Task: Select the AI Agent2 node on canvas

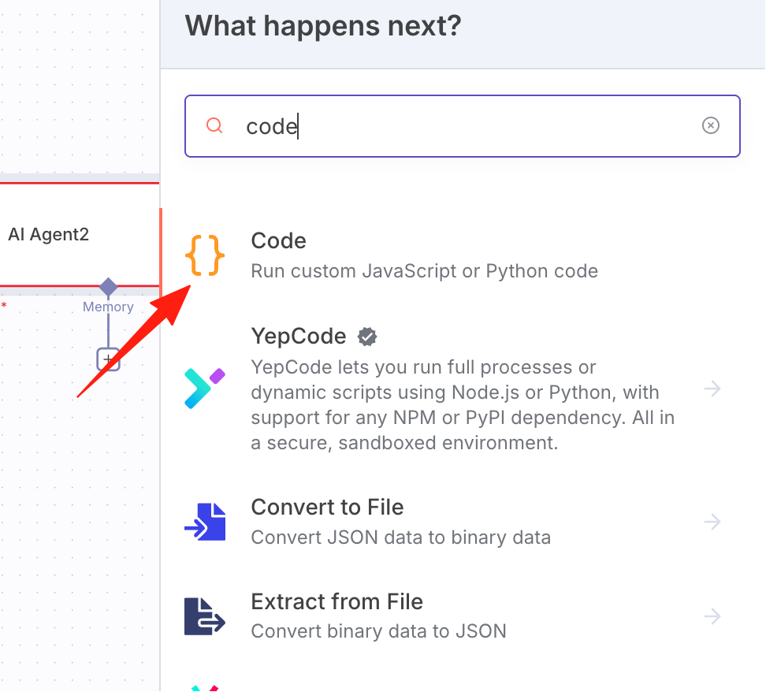Action: [78, 235]
